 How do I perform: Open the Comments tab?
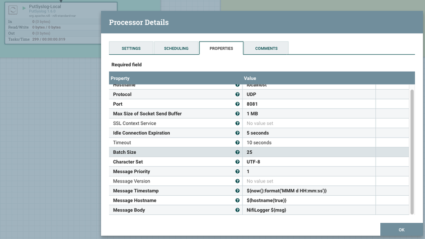coord(266,48)
